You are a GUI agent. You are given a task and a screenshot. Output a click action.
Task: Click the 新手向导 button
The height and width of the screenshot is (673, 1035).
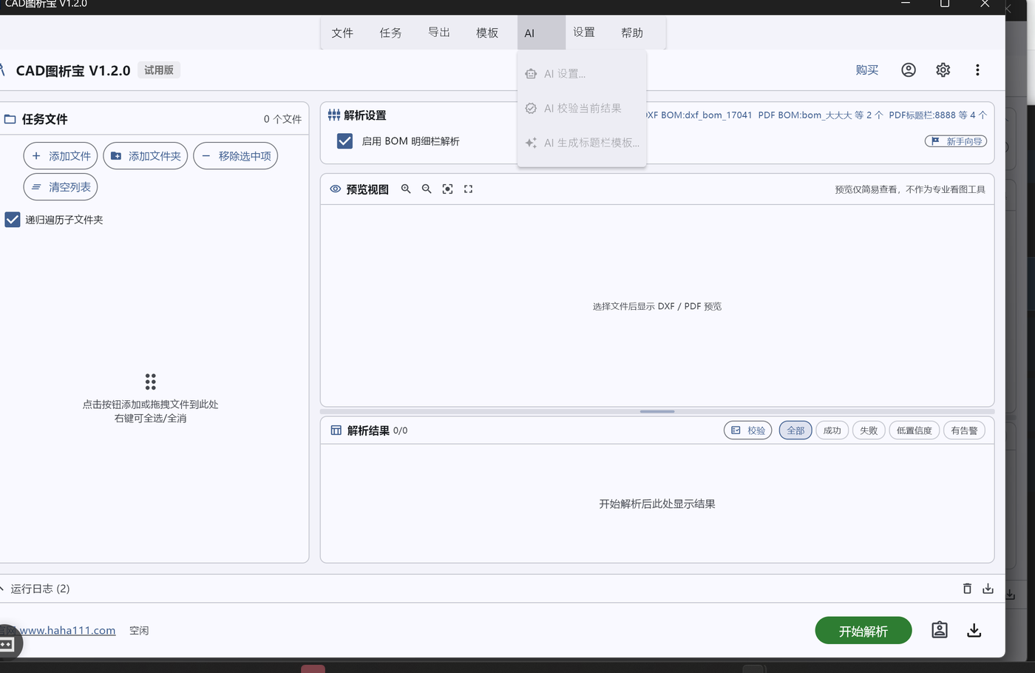tap(956, 141)
